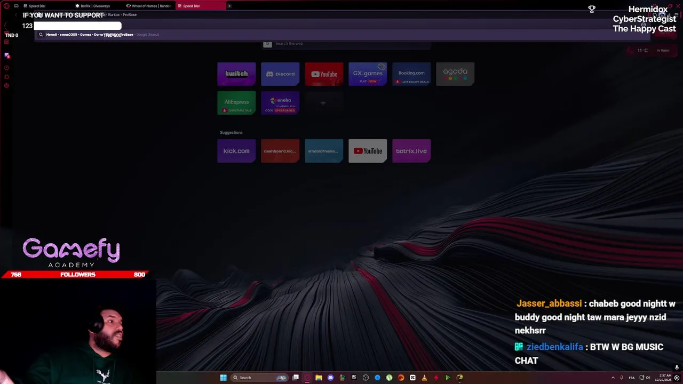Open the Windows Start menu

tap(224, 378)
